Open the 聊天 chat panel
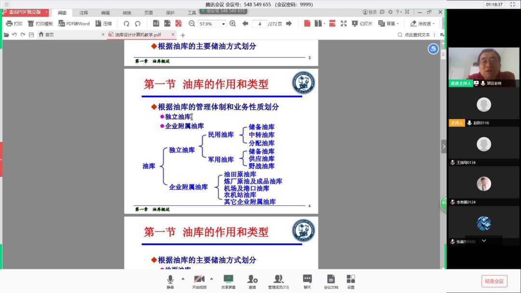 click(x=307, y=281)
